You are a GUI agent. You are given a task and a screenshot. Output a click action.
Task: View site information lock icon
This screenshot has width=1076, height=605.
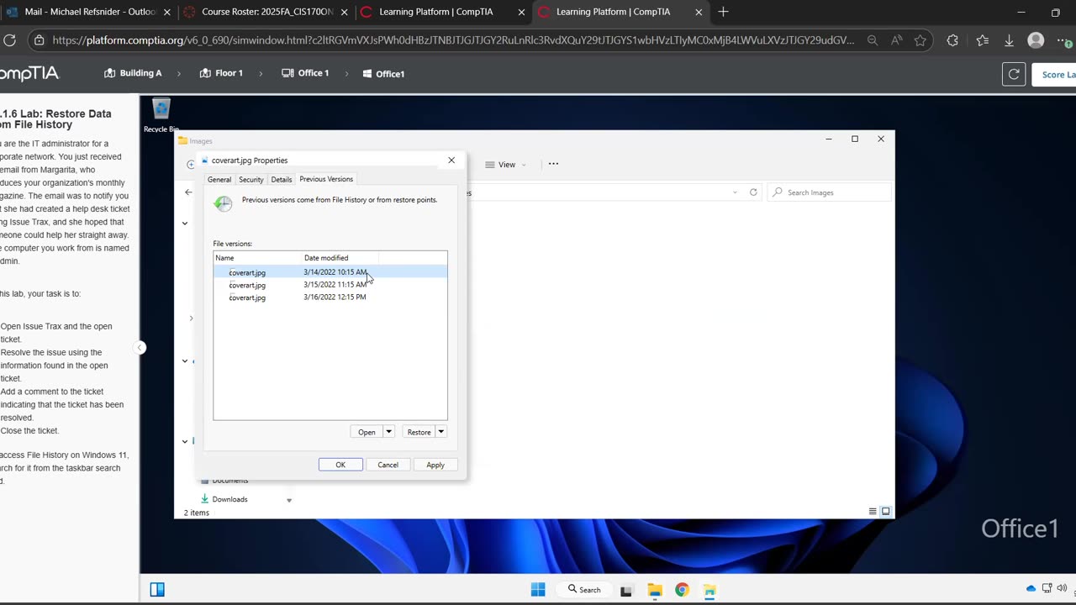point(38,40)
